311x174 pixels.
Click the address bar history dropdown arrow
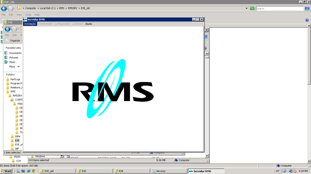pyautogui.click(x=246, y=9)
